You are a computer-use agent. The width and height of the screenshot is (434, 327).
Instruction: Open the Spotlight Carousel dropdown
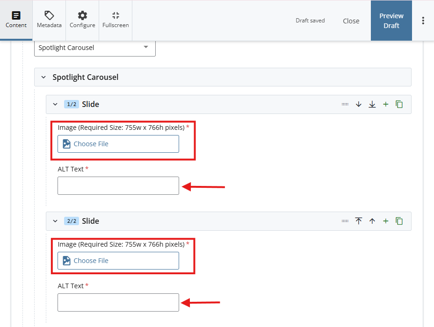[x=95, y=47]
